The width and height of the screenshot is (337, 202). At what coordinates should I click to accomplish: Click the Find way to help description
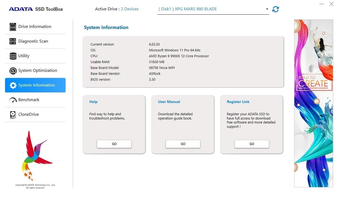click(107, 116)
